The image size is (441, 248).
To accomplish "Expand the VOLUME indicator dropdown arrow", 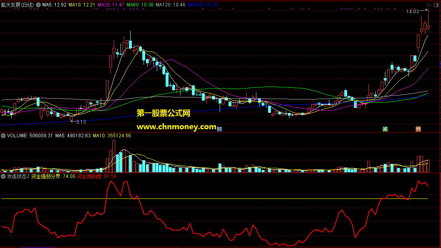I will click(3, 136).
